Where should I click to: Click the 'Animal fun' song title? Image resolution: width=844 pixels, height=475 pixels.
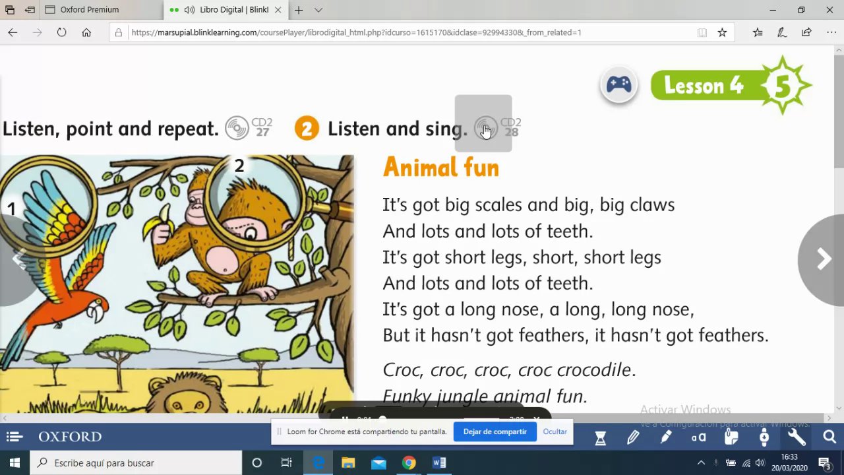[x=440, y=168]
